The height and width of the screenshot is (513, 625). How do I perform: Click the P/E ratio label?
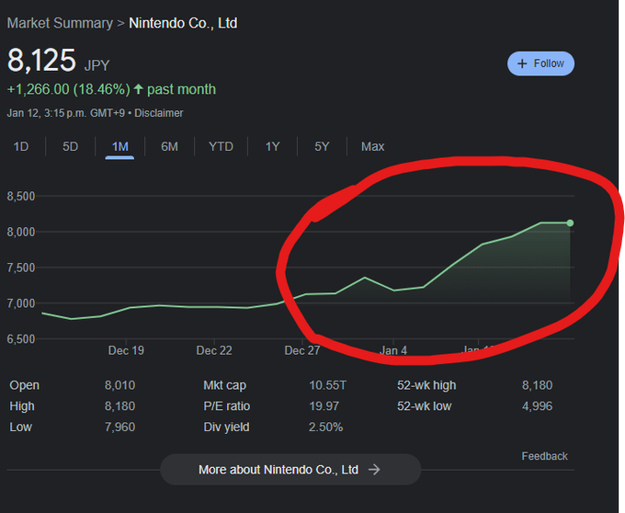(x=227, y=406)
